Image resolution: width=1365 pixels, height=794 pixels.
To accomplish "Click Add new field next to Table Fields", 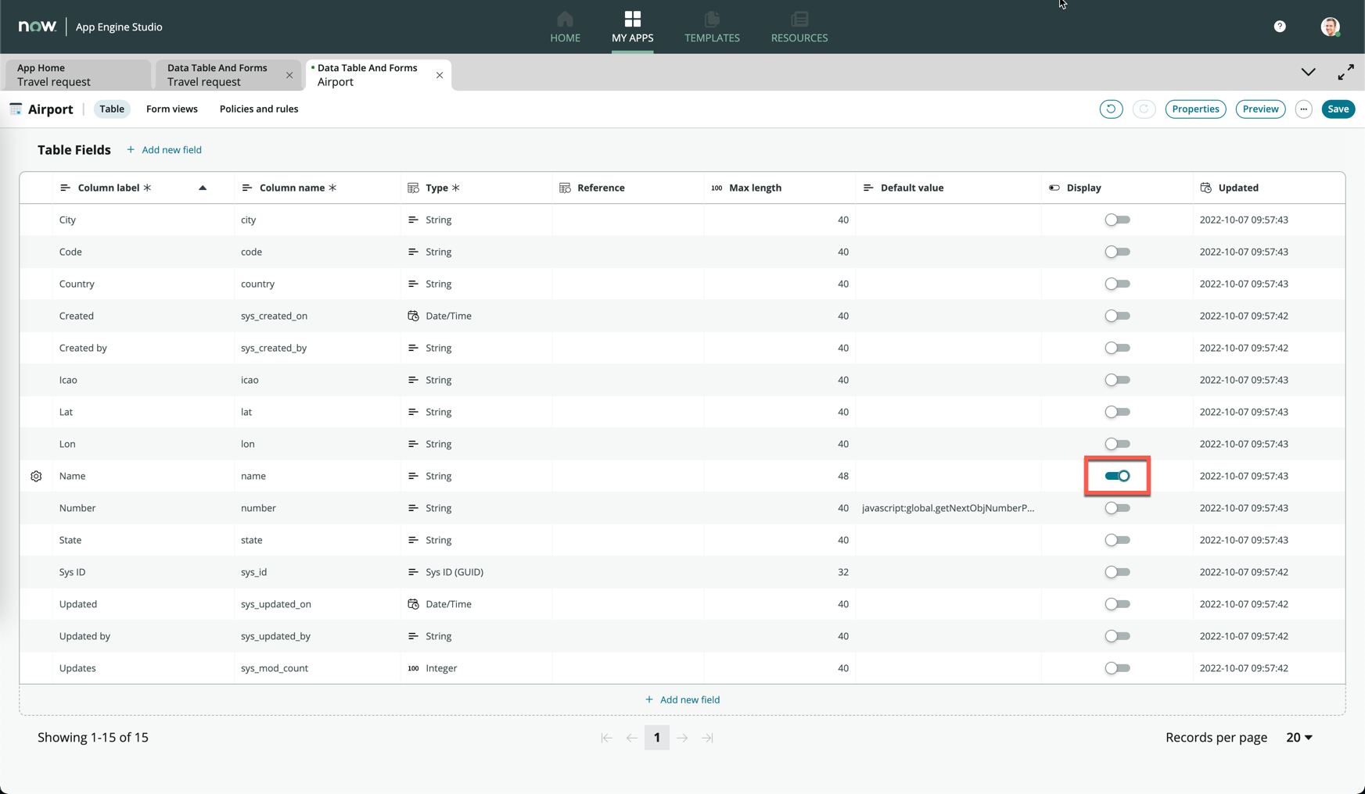I will click(164, 150).
